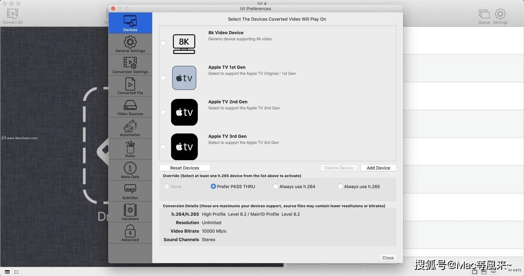Go to the Automation pane

[x=130, y=128]
